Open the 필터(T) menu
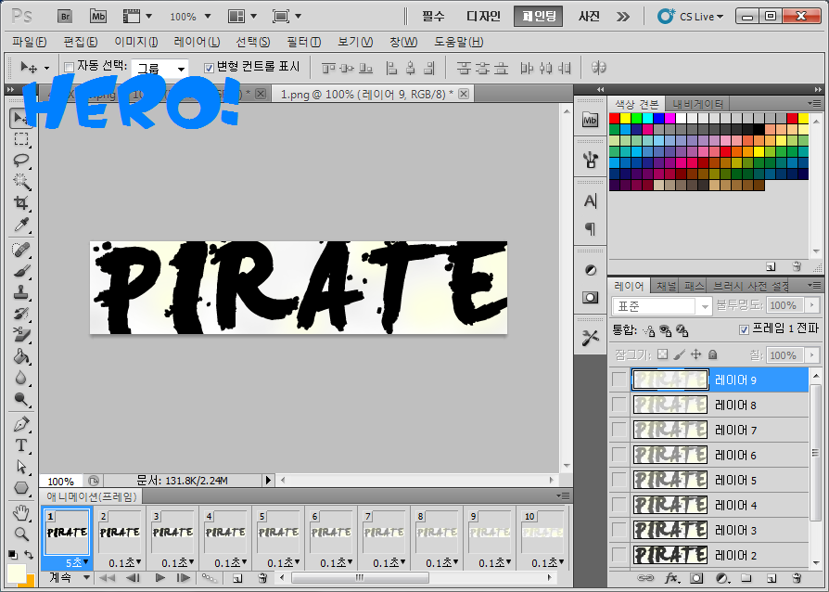 coord(304,41)
